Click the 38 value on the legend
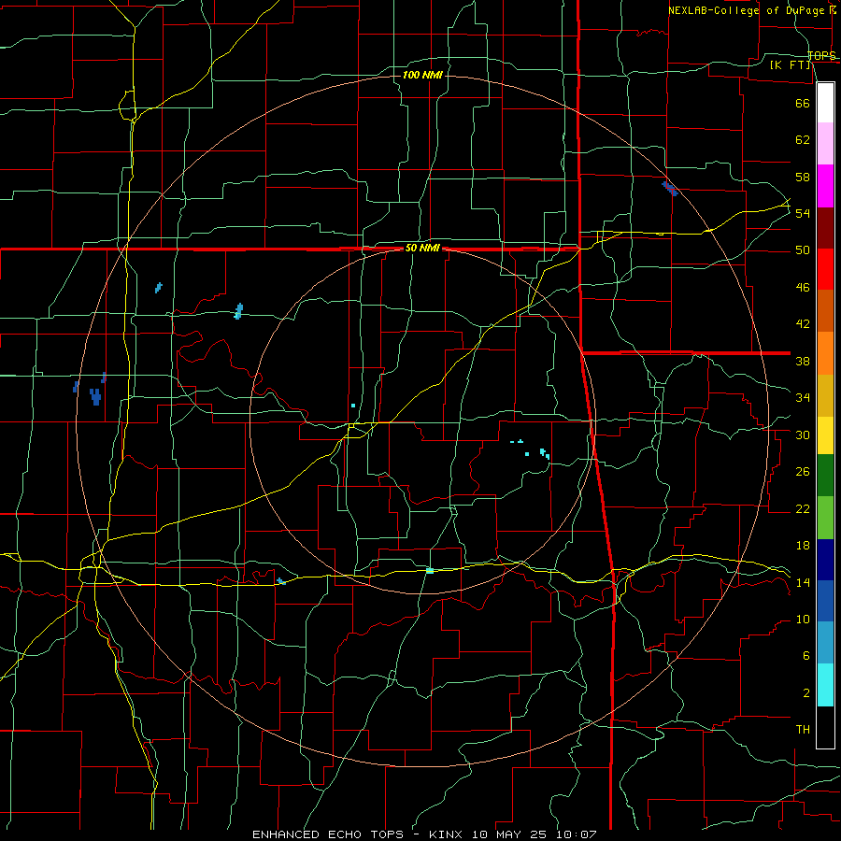Screen dimensions: 841x841 click(803, 361)
